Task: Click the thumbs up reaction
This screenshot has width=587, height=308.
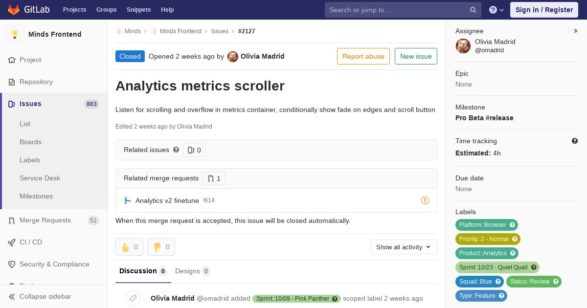Action: (129, 247)
